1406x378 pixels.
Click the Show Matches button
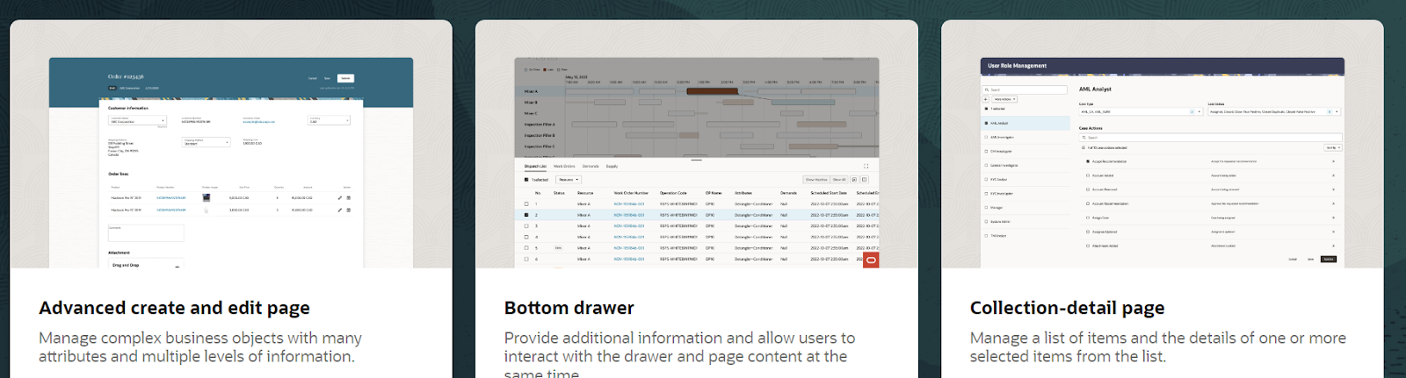[x=816, y=180]
